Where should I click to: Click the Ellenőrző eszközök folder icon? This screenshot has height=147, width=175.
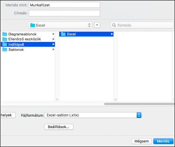tap(5, 39)
